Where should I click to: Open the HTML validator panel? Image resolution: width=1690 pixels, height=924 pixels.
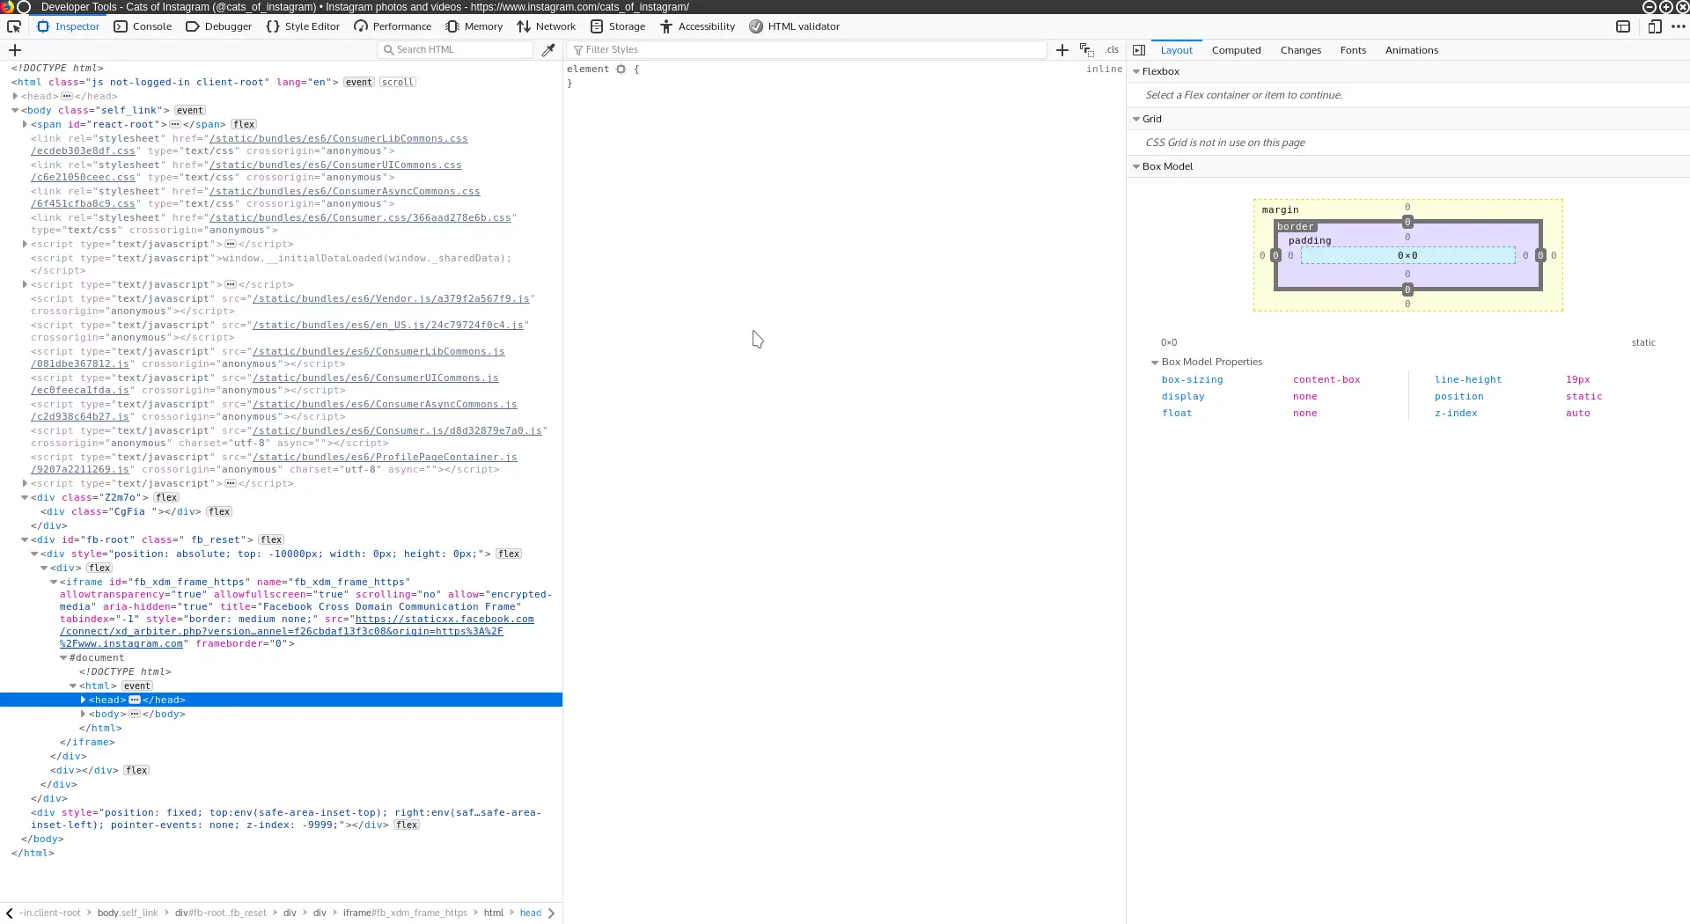tap(794, 26)
